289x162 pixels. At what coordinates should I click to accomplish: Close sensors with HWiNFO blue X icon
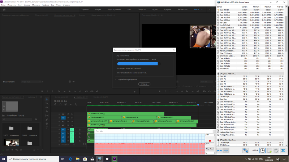point(283,150)
